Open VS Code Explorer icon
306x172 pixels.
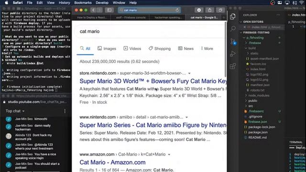click(x=233, y=16)
